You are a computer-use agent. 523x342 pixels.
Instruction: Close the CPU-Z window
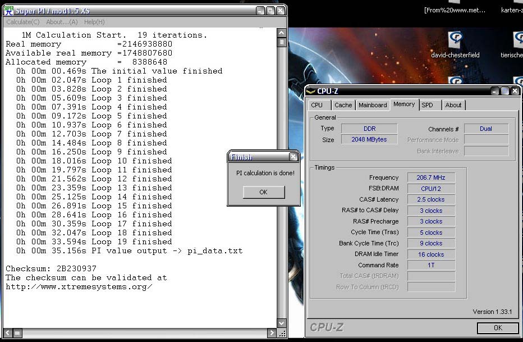(515, 91)
